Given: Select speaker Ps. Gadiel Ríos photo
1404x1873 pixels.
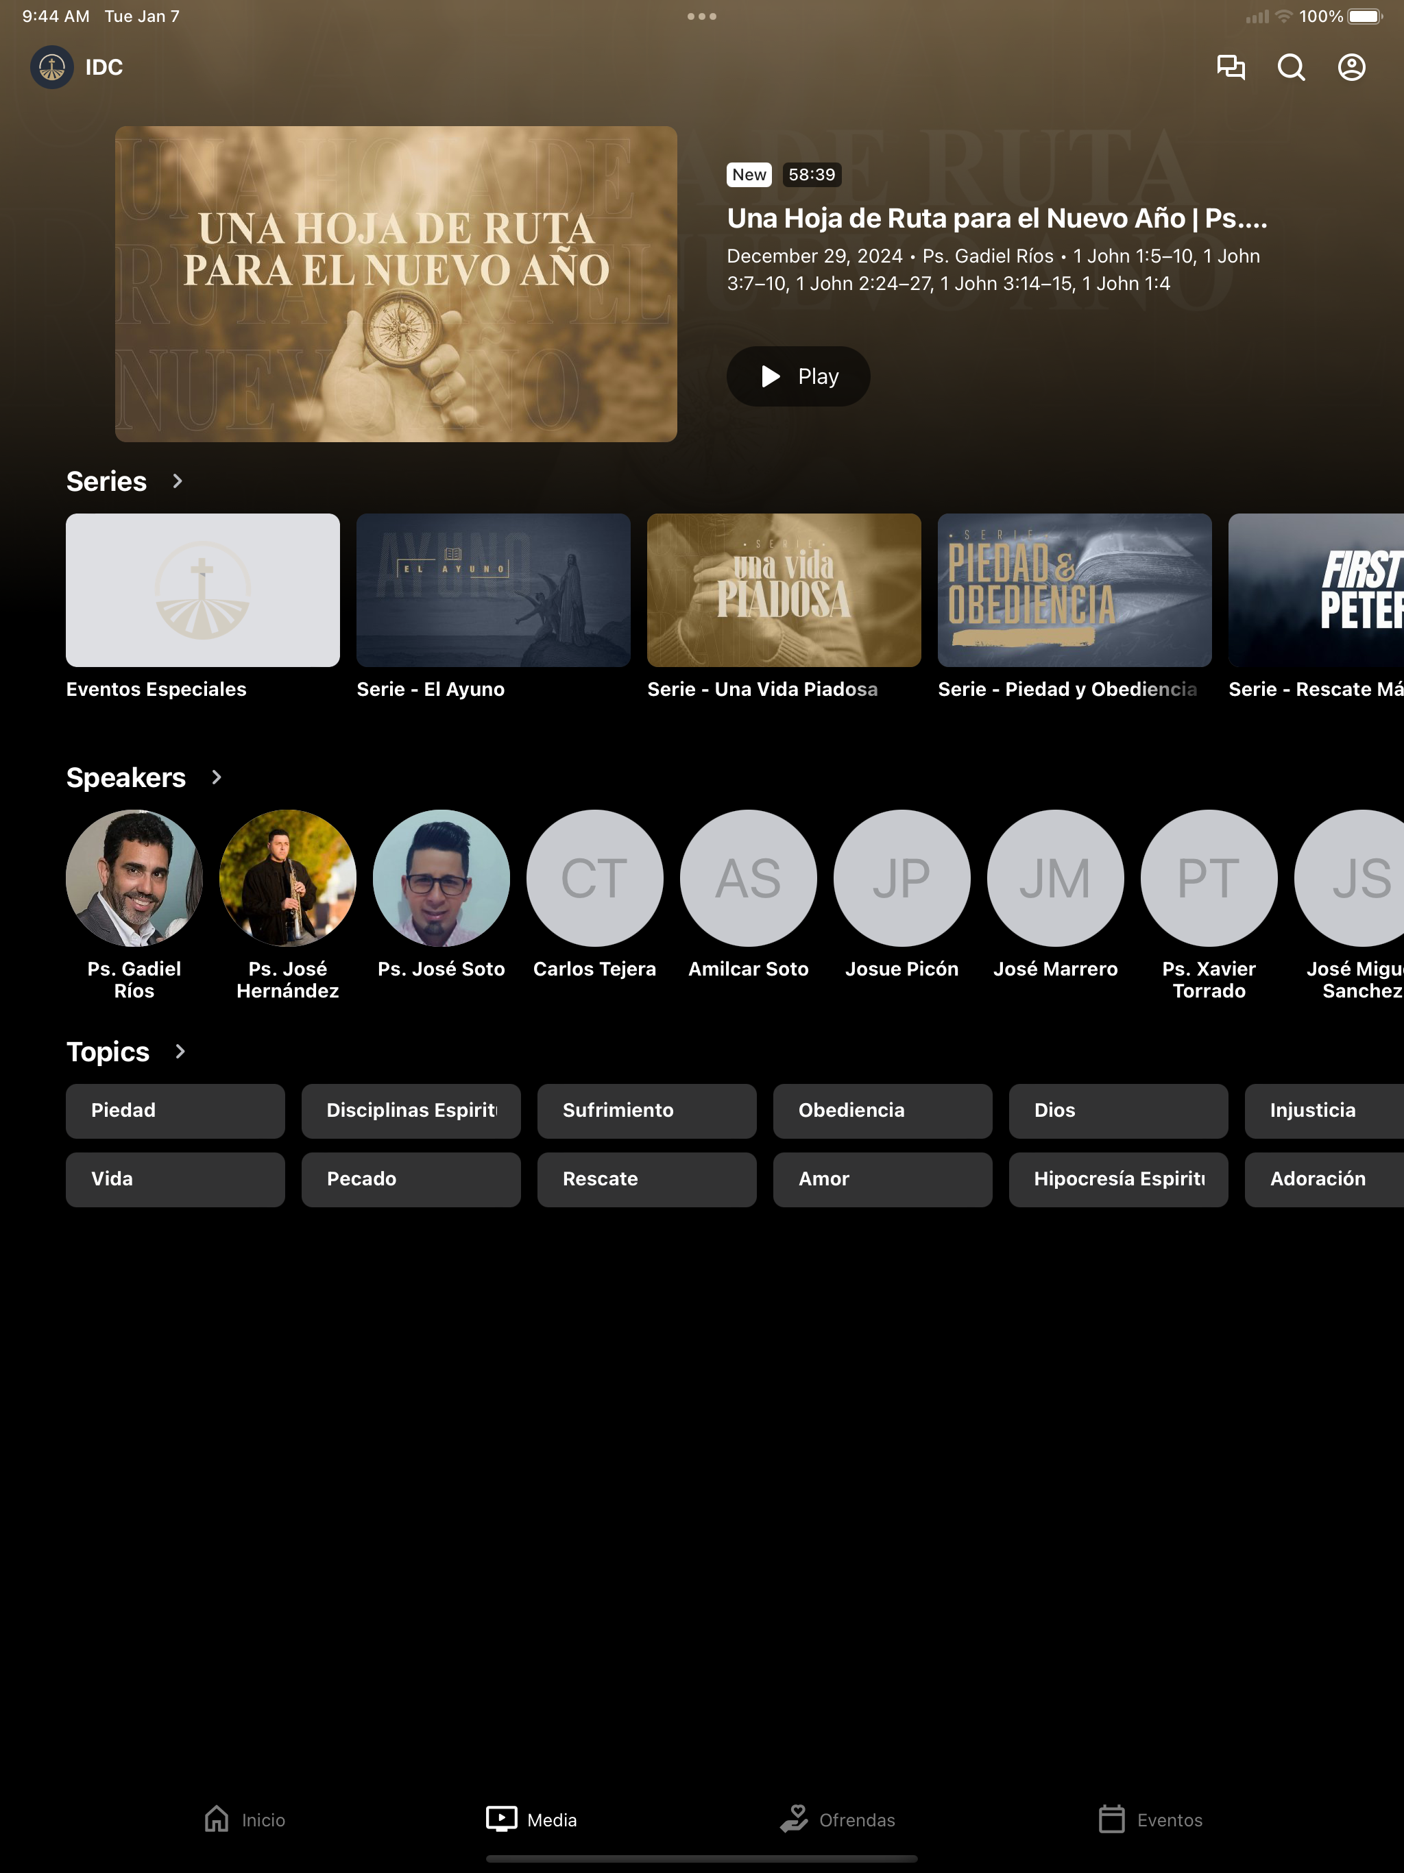Looking at the screenshot, I should (x=134, y=878).
